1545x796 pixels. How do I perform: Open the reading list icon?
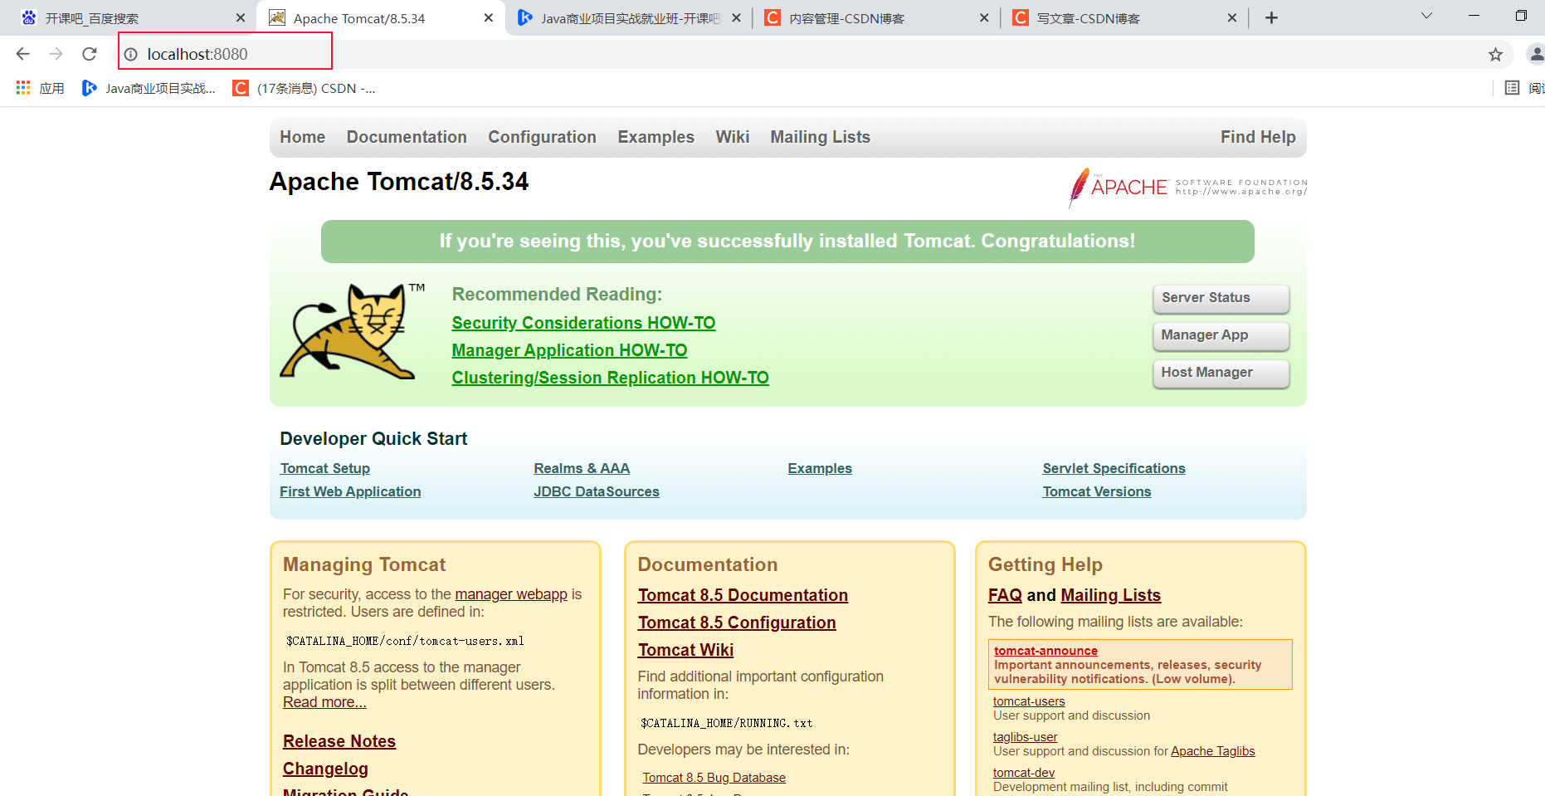coord(1512,88)
